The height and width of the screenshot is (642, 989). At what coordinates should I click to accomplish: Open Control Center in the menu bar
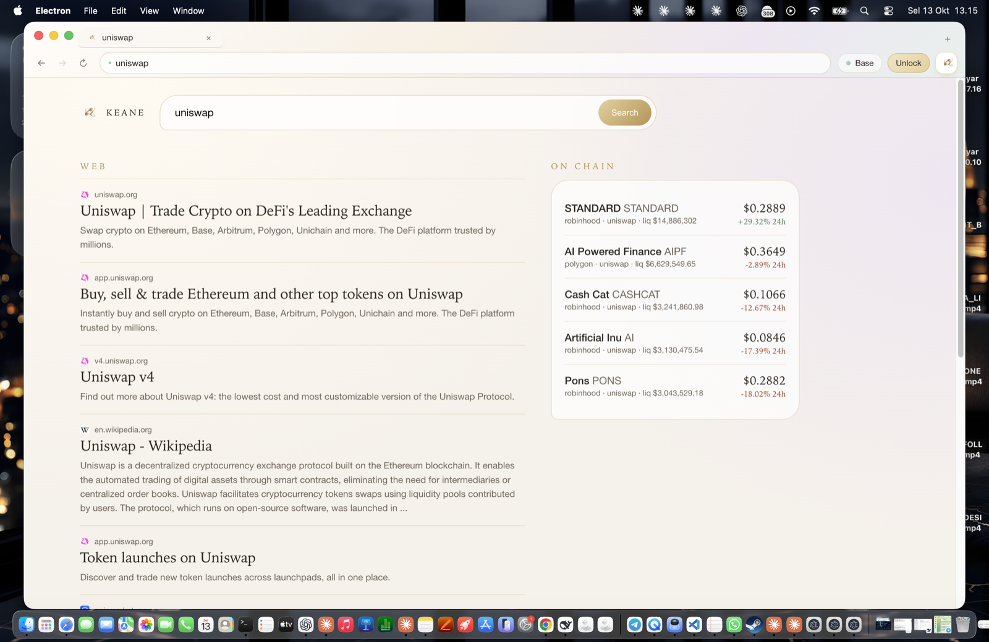click(888, 11)
